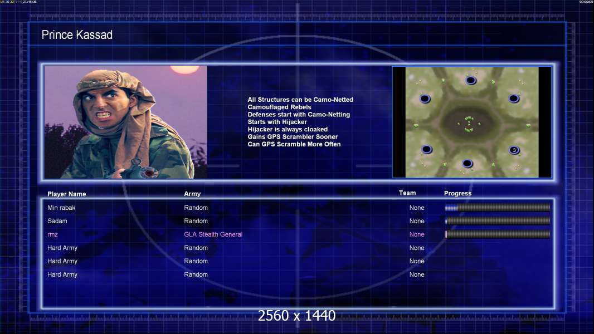Screen dimensions: 594x334
Task: Click the green supply cluster at minimap center
Action: pos(469,124)
